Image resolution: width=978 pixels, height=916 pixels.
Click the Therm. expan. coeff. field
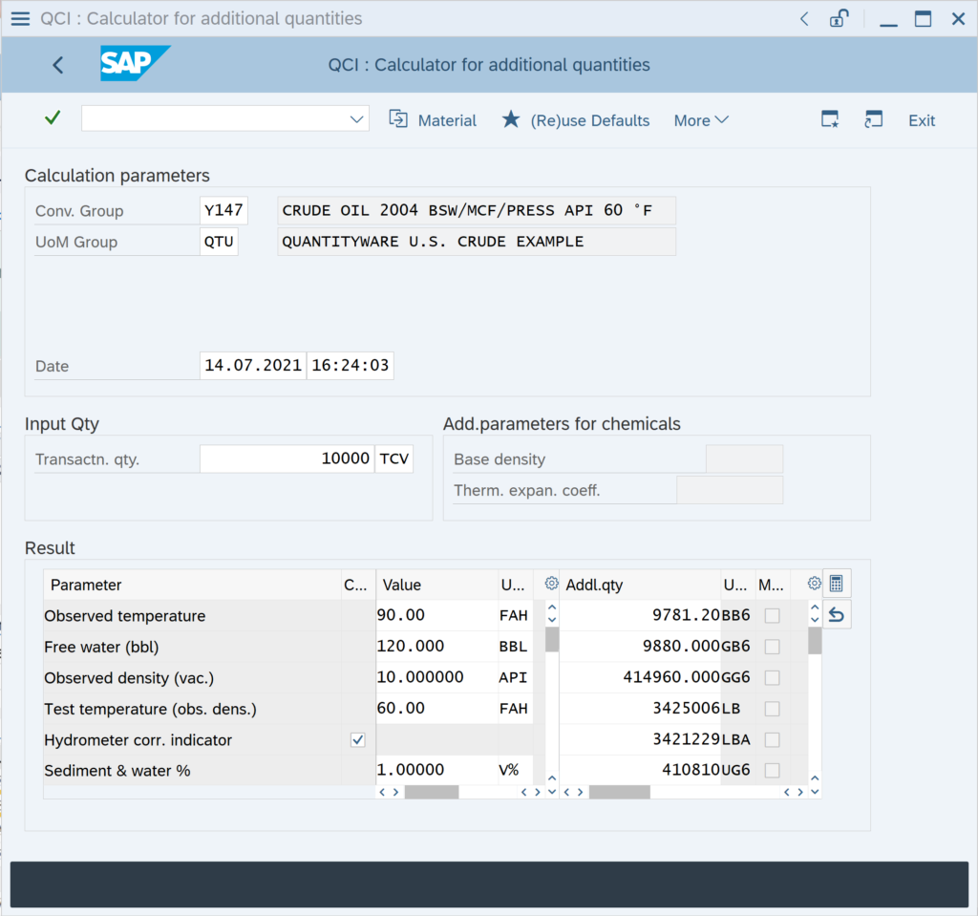[x=730, y=490]
